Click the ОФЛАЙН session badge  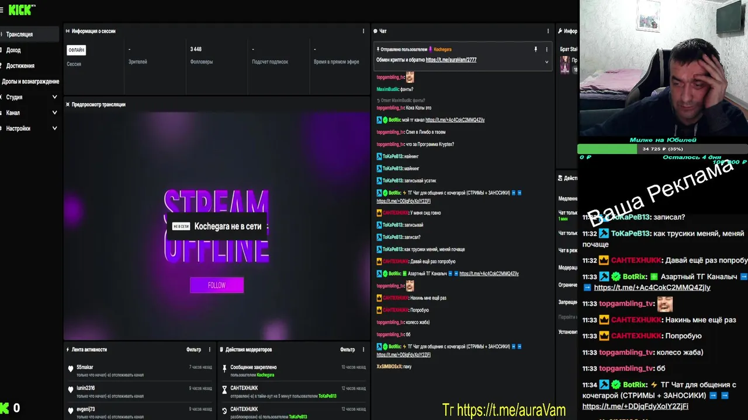tap(76, 50)
